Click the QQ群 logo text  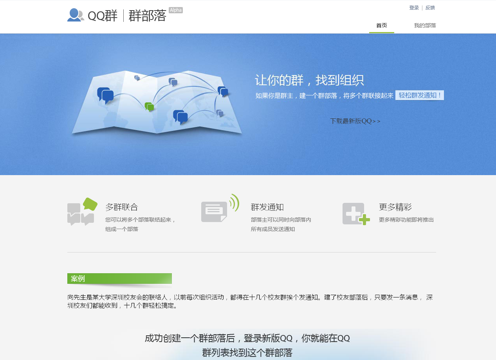(103, 16)
